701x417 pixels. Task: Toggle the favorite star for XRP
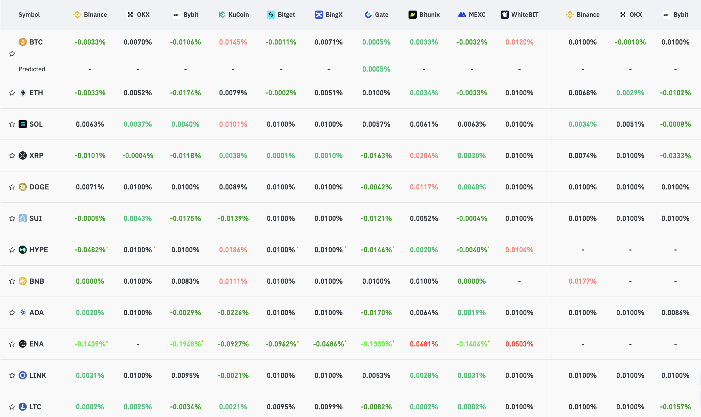coord(12,156)
